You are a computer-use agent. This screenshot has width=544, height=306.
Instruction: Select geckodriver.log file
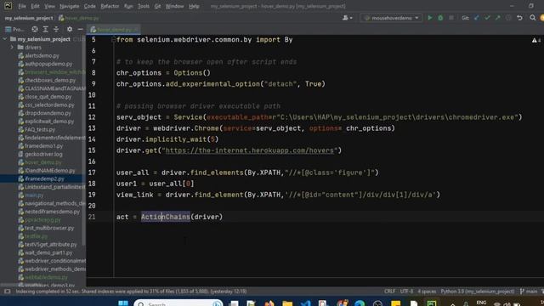coord(43,154)
